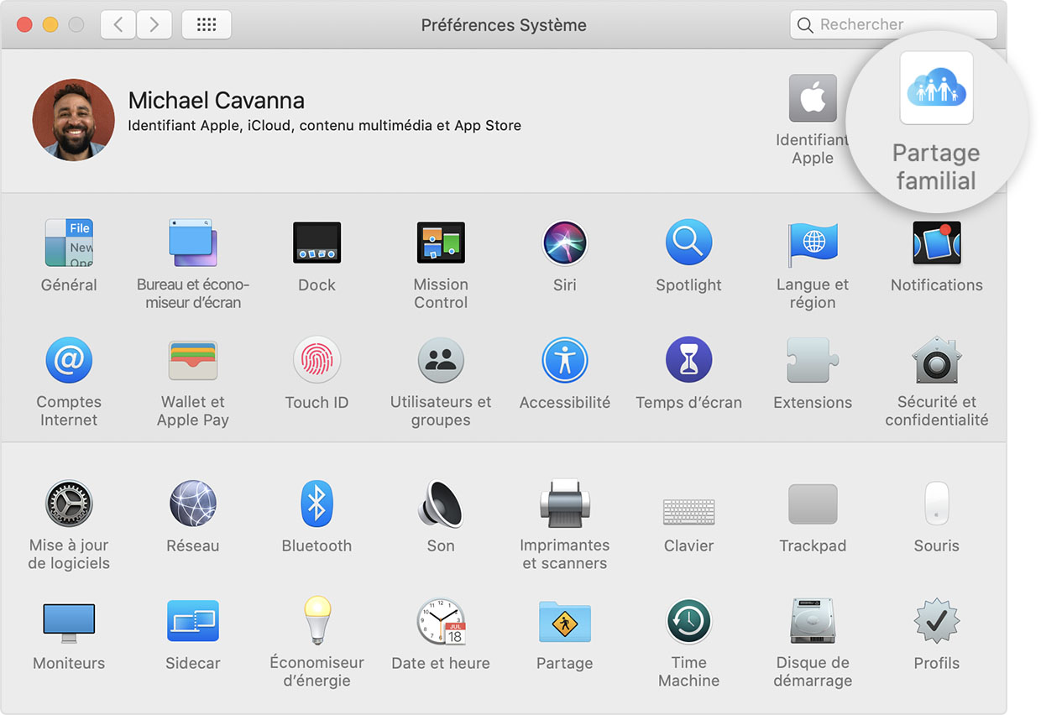Go forward with the right arrow button

pyautogui.click(x=154, y=25)
